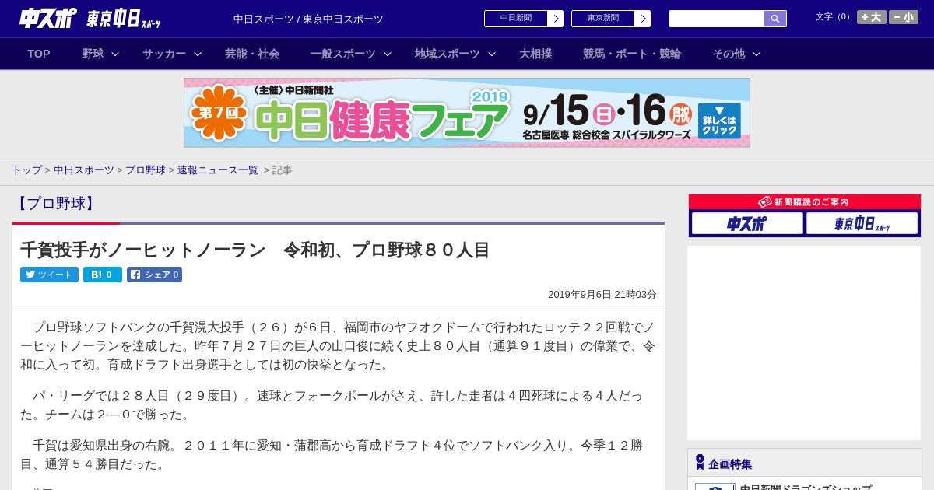
Task: Open the サッカー navigation menu
Action: click(x=164, y=54)
